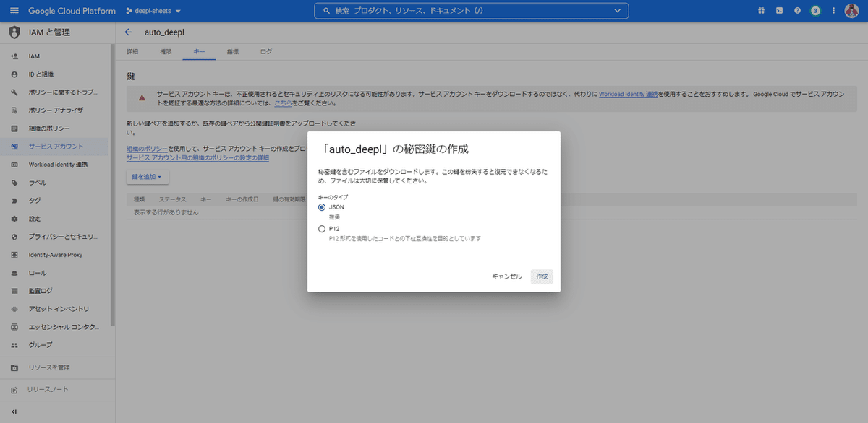The height and width of the screenshot is (423, 868).
Task: Select the JSON key type radio button
Action: point(322,207)
